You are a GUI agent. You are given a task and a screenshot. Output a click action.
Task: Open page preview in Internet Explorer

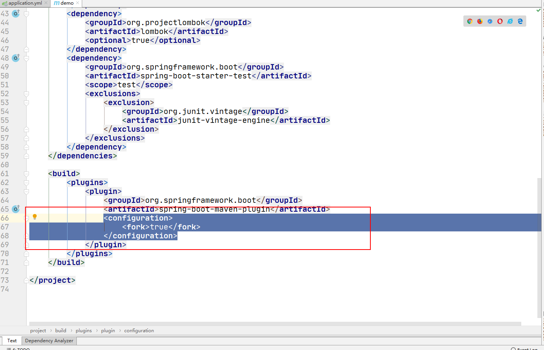tap(510, 21)
